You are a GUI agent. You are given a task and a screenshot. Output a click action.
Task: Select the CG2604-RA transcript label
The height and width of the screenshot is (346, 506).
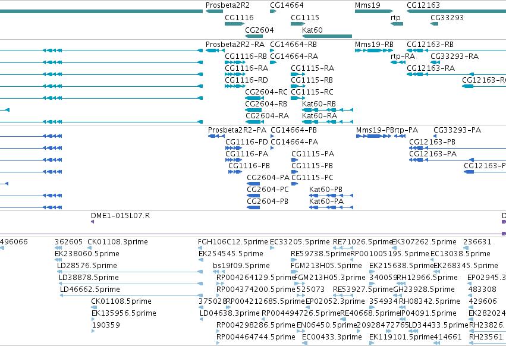pyautogui.click(x=267, y=116)
